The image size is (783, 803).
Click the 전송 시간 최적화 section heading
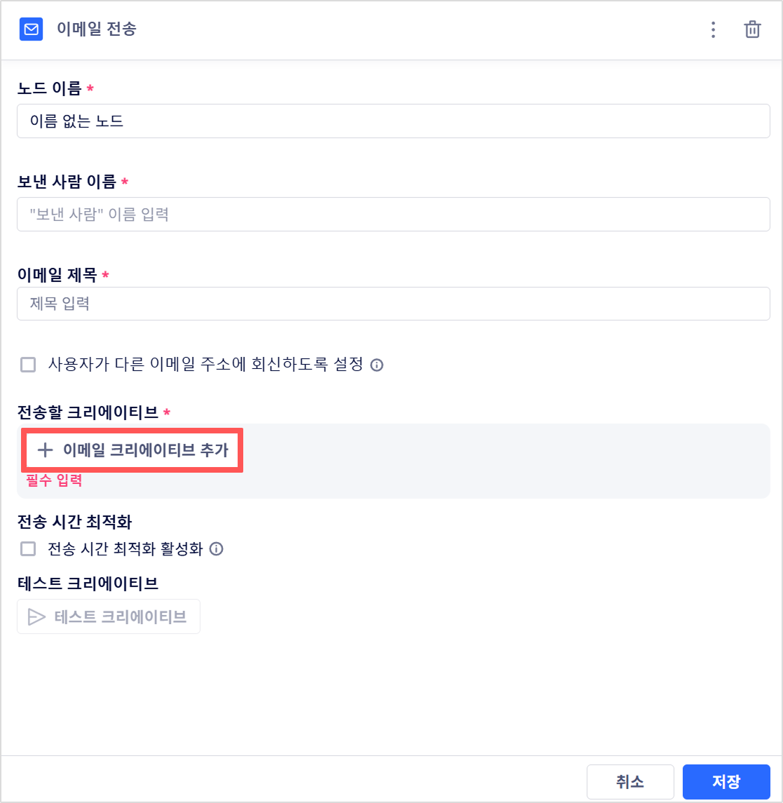75,522
